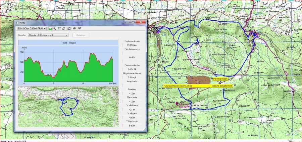Image resolution: width=302 pixels, height=142 pixels.
Task: Click the empty Amplitude value field
Action: pyautogui.click(x=132, y=86)
